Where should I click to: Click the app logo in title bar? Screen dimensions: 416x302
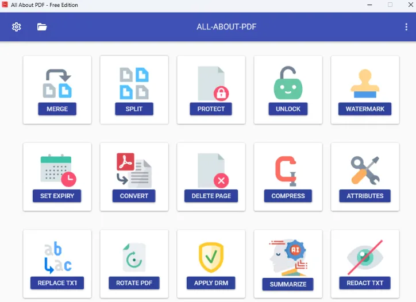(5, 5)
